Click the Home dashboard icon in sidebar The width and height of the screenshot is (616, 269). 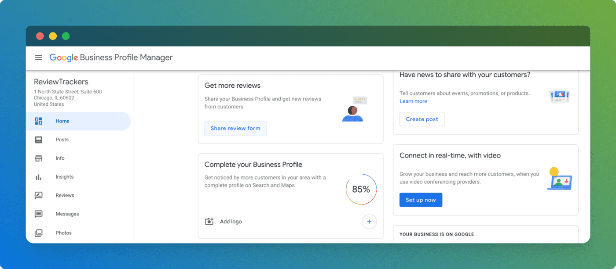click(39, 121)
